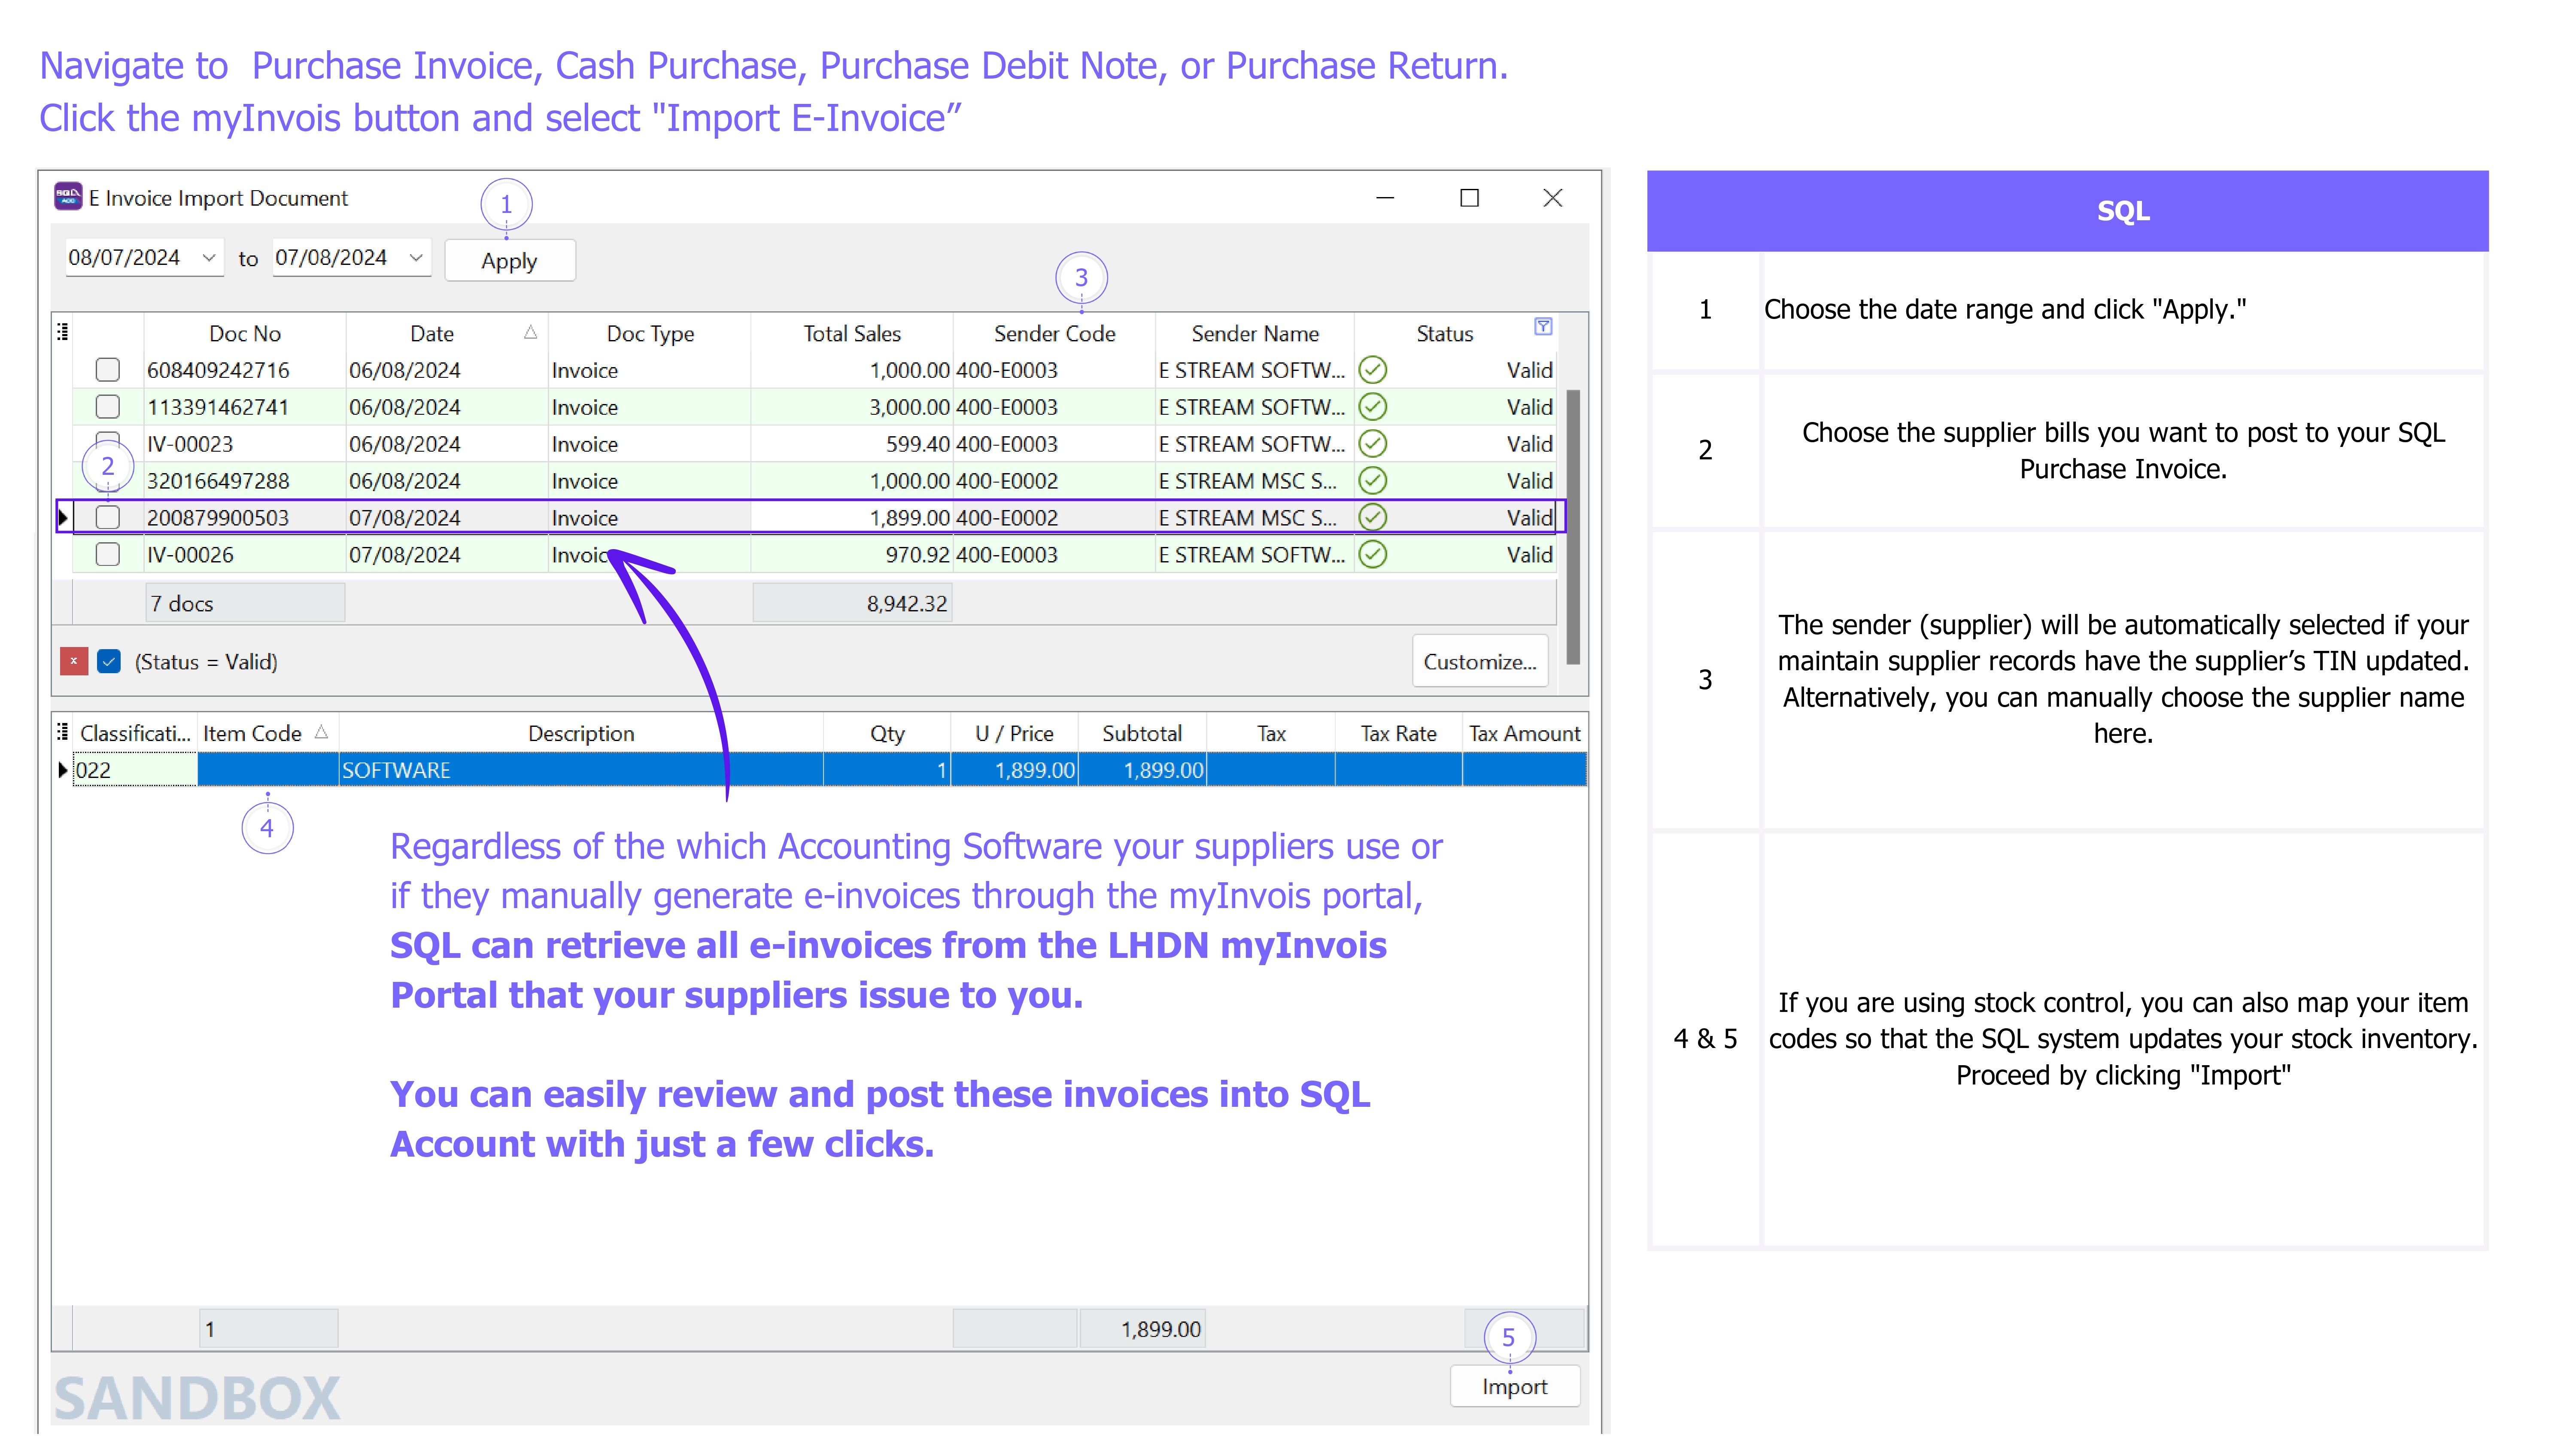Click the Date column sort arrow

point(530,332)
